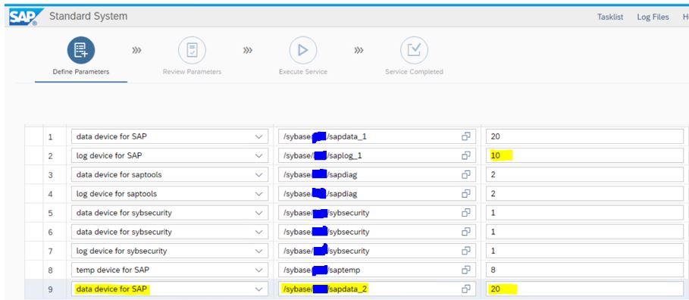The image size is (689, 300).
Task: Click the Standard System title
Action: (89, 16)
